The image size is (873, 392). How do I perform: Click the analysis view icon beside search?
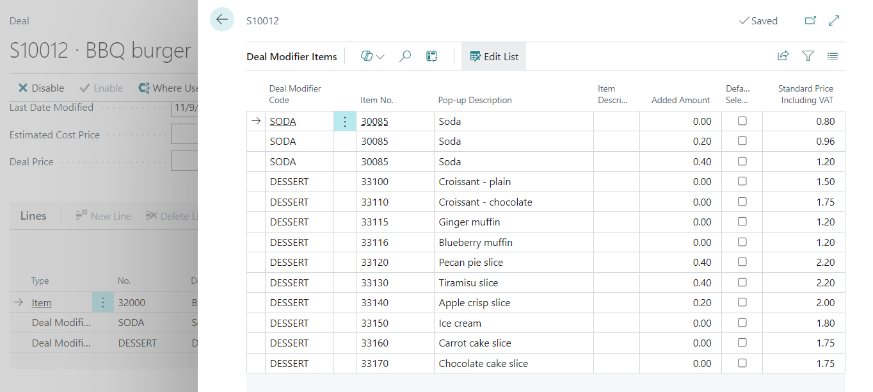pos(431,56)
